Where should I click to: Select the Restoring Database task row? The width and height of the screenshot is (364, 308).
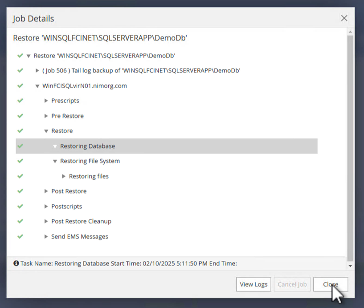click(87, 146)
